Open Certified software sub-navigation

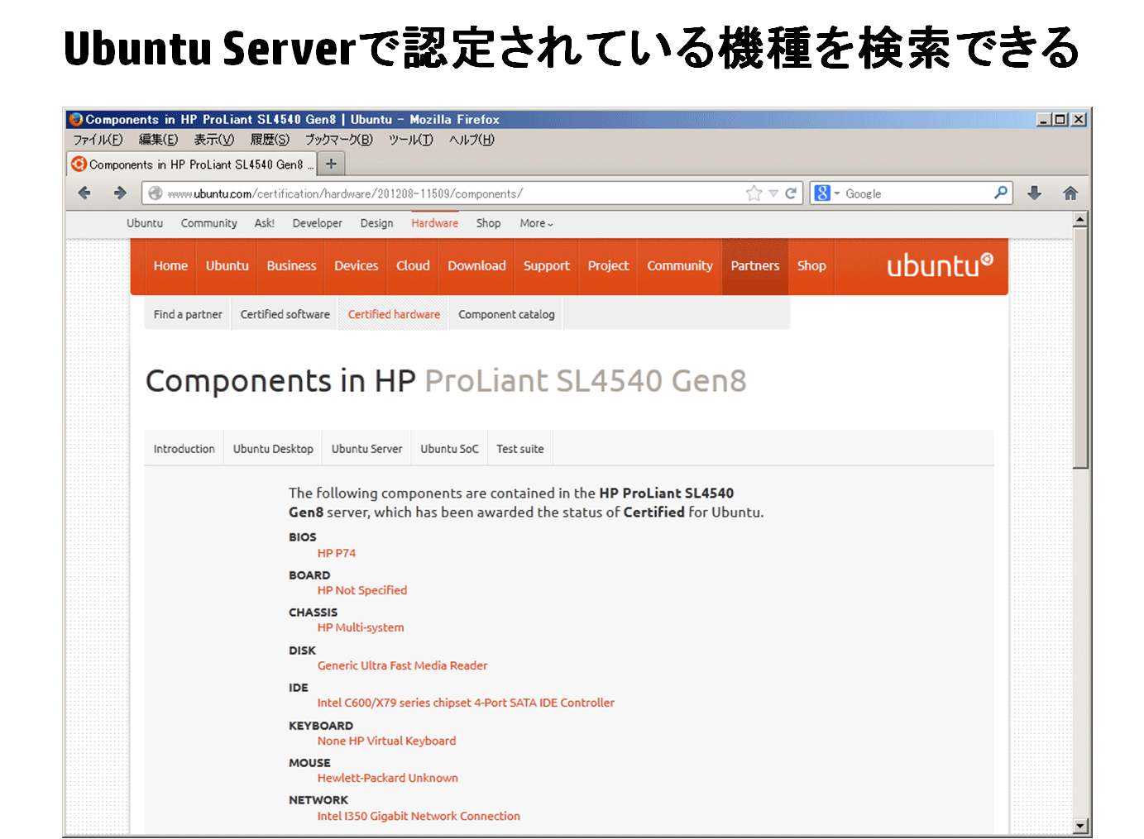click(x=285, y=314)
